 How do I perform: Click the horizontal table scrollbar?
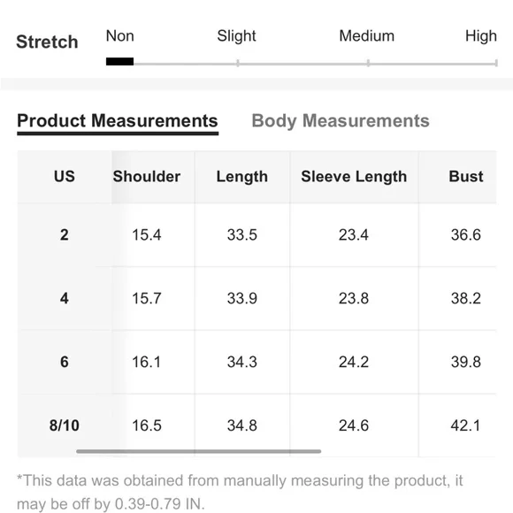pyautogui.click(x=199, y=451)
